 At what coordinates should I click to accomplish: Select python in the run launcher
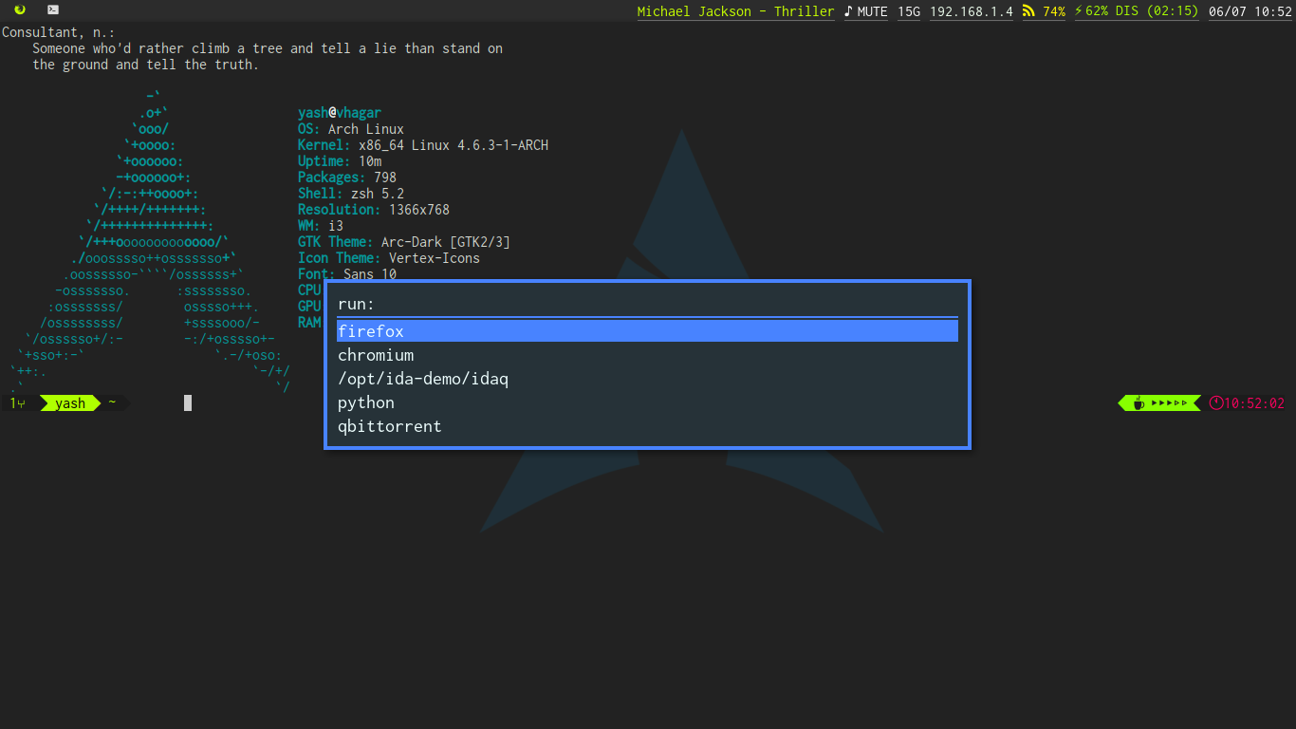(647, 402)
